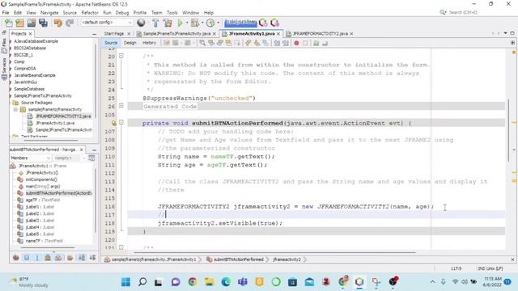Open Microsoft Edge from the taskbar
Screen dimensions: 518x291
[226, 282]
